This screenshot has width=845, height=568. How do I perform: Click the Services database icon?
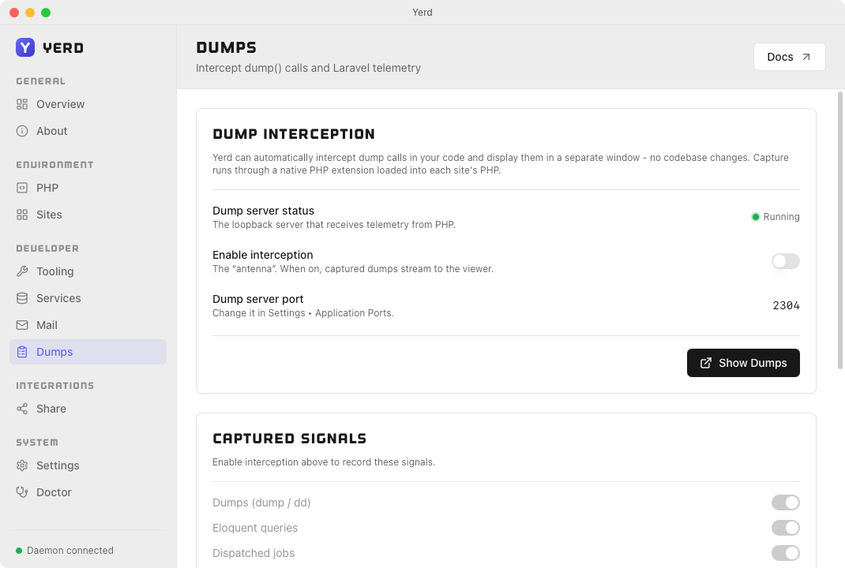(22, 298)
